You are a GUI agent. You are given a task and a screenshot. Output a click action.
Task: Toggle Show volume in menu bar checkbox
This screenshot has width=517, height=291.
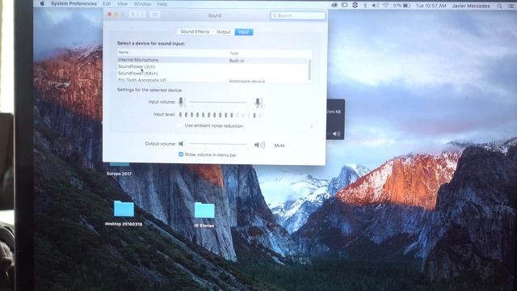point(181,154)
